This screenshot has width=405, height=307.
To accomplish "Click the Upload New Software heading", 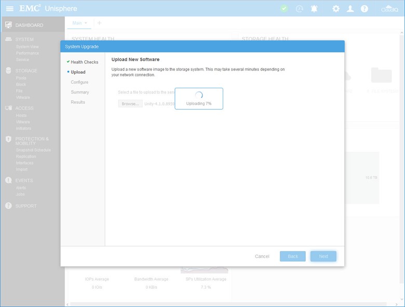I will point(136,59).
